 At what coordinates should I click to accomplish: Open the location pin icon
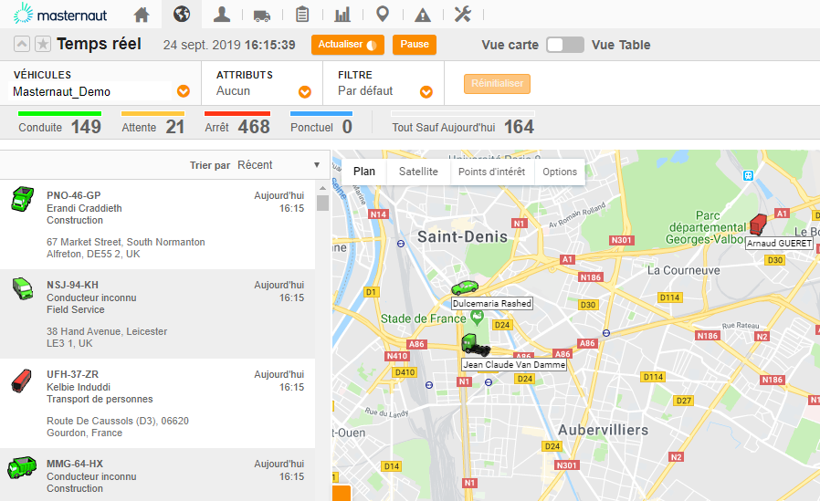pyautogui.click(x=383, y=14)
